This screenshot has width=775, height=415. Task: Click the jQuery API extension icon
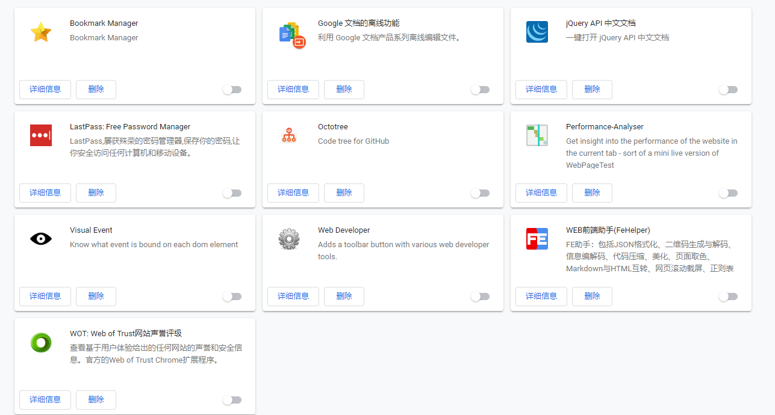(x=537, y=32)
